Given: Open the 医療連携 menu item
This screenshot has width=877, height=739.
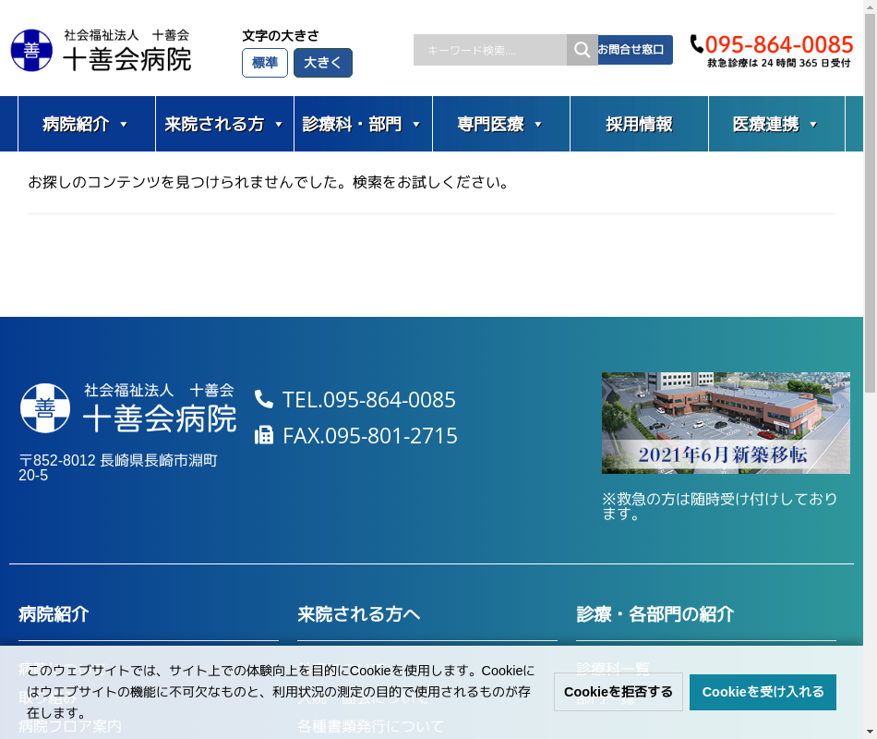Looking at the screenshot, I should pyautogui.click(x=775, y=124).
